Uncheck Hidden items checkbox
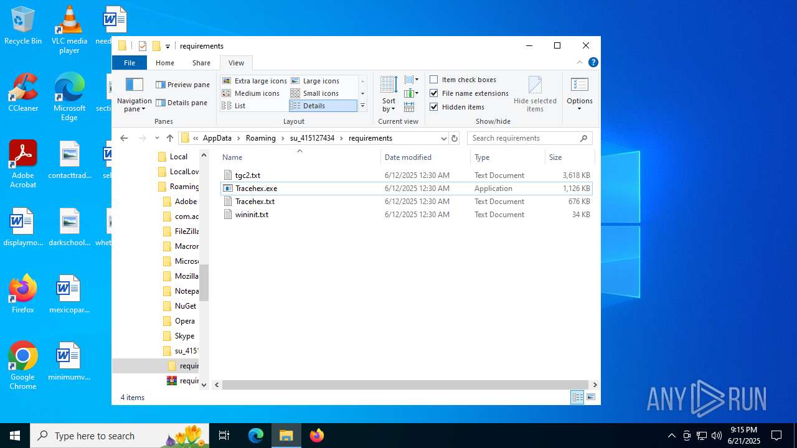This screenshot has height=448, width=797. pyautogui.click(x=457, y=107)
